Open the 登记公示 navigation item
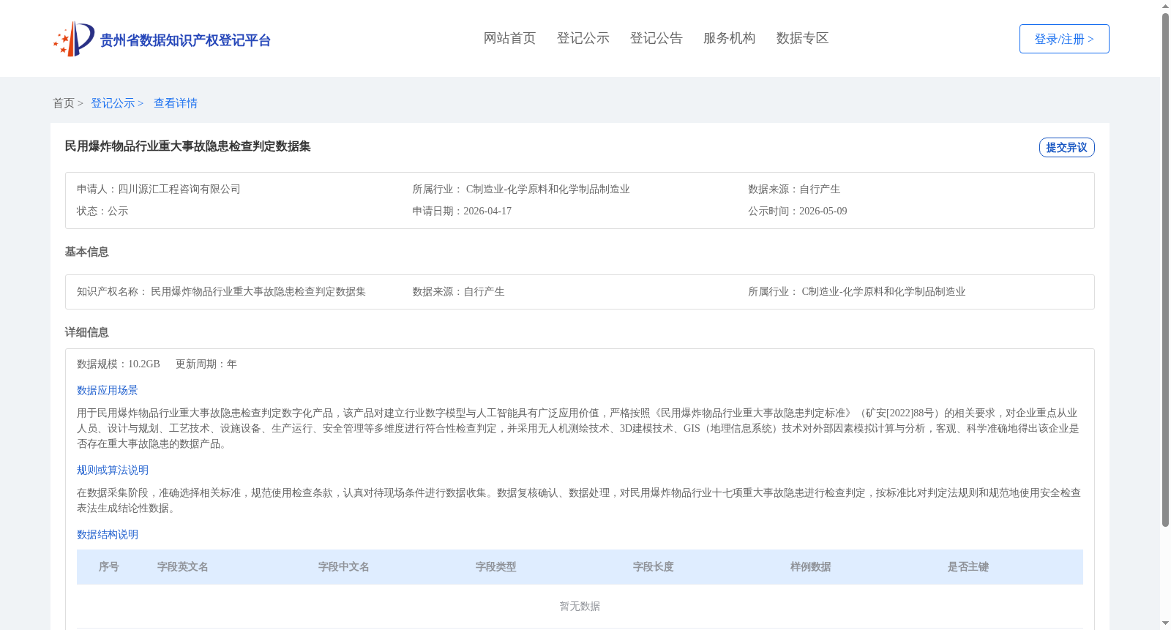The width and height of the screenshot is (1171, 630). coord(583,38)
